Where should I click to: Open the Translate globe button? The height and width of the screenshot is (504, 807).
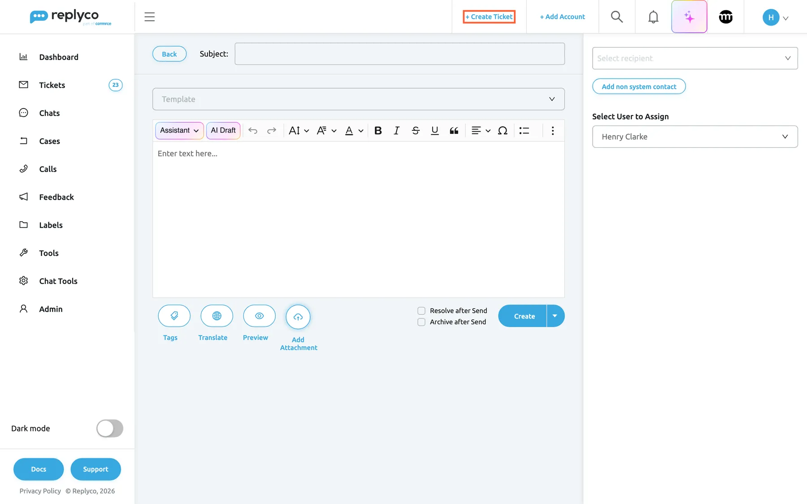[217, 316]
